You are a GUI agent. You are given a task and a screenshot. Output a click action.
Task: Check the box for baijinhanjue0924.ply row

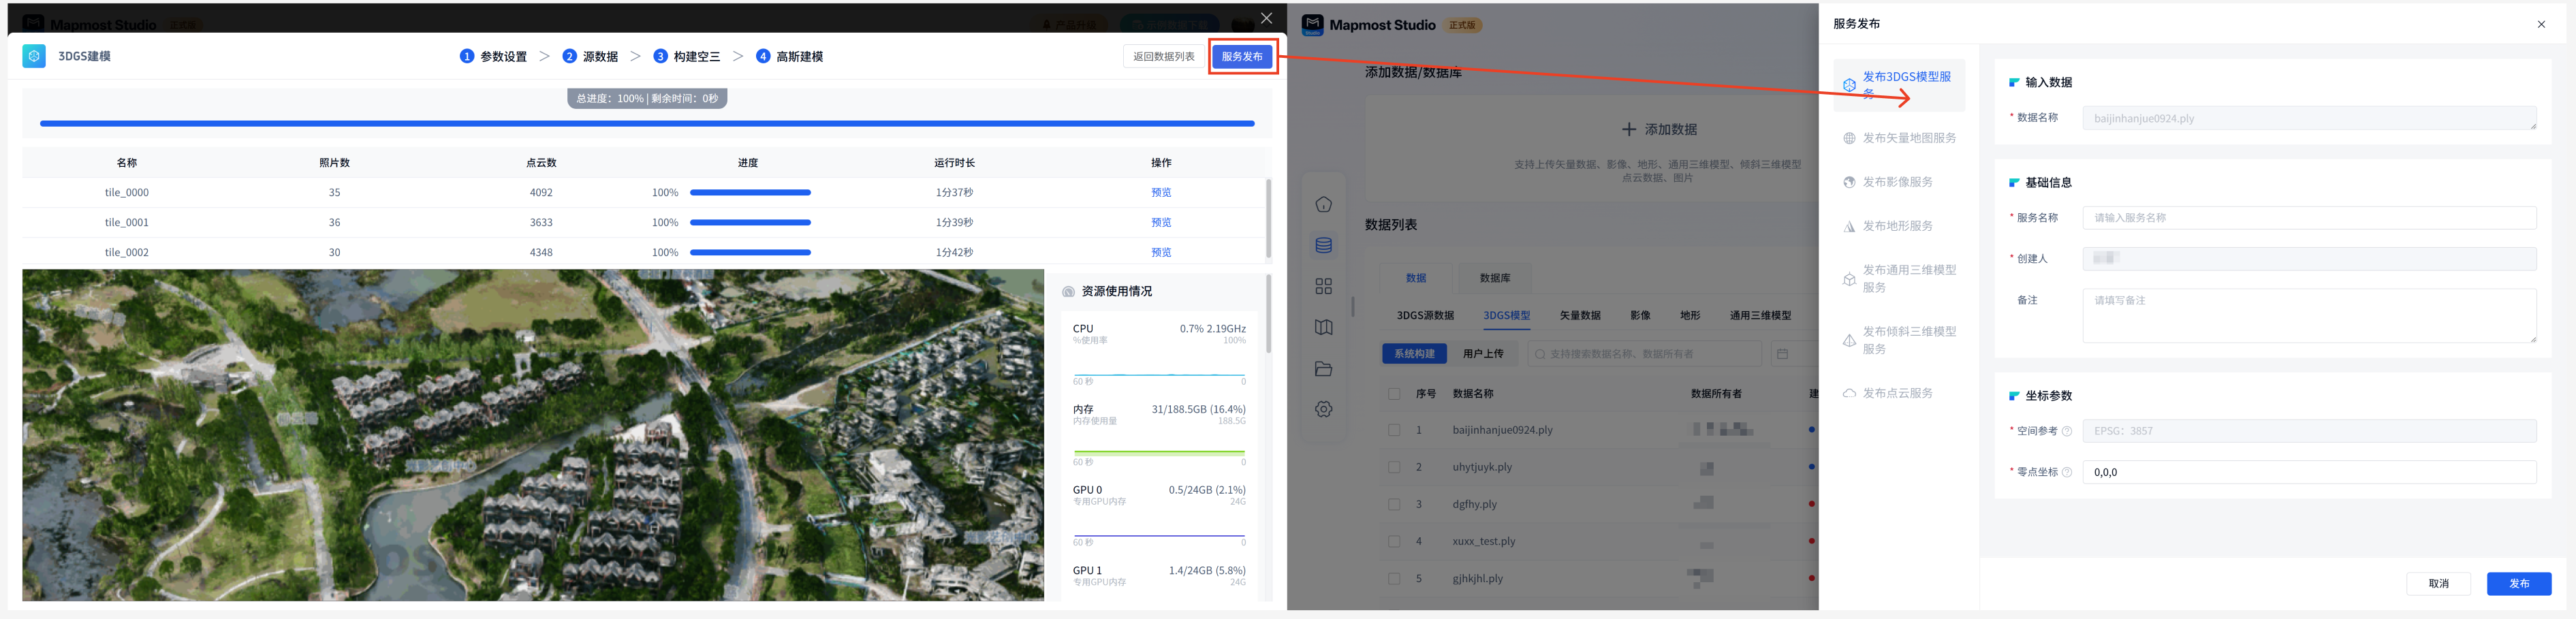[1394, 430]
